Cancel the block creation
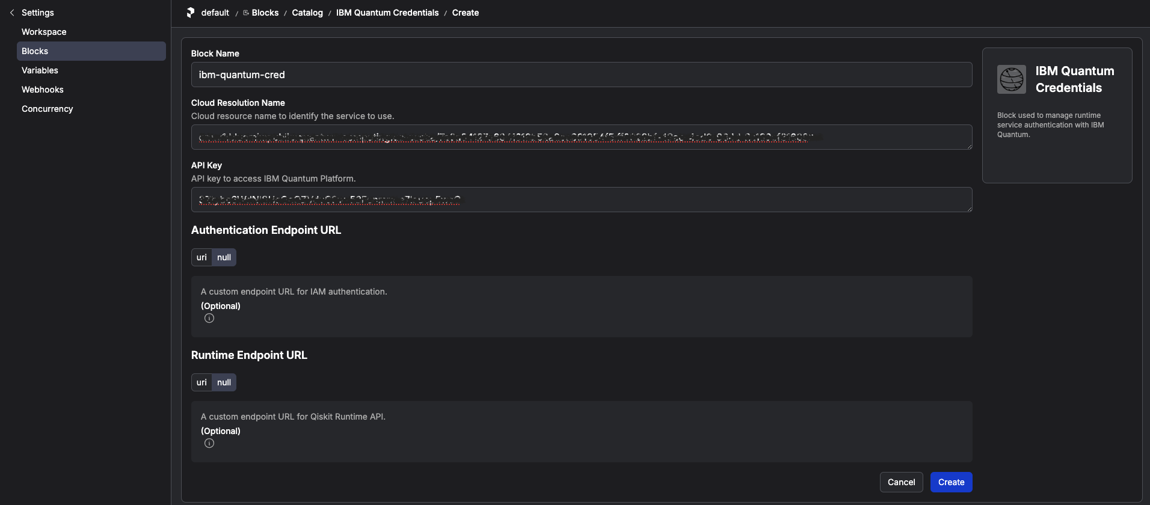Image resolution: width=1150 pixels, height=505 pixels. tap(901, 482)
